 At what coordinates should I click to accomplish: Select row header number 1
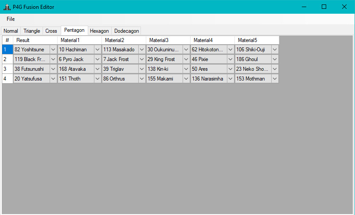point(7,50)
